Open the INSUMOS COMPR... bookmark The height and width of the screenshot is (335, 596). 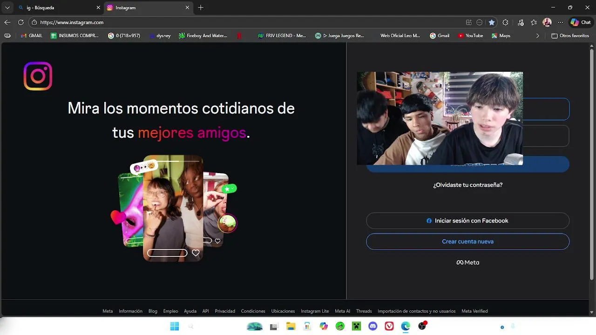(x=74, y=36)
